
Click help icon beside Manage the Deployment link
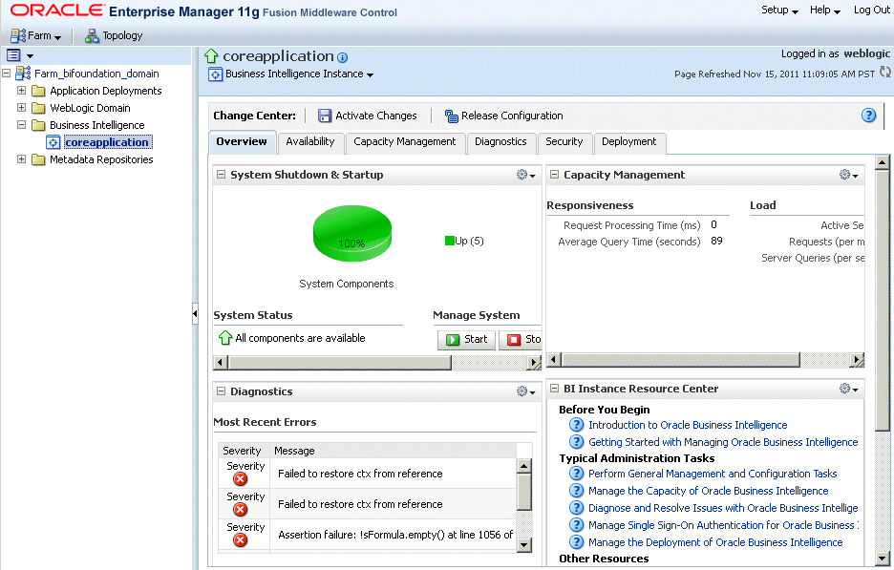(x=577, y=542)
